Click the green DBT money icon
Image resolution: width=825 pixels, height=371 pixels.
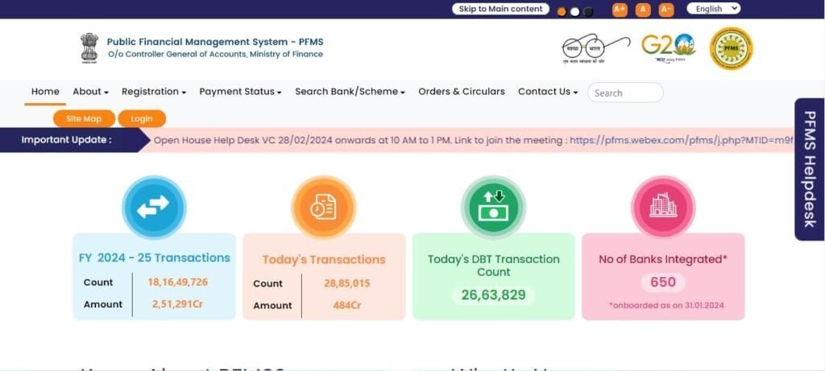(x=493, y=207)
